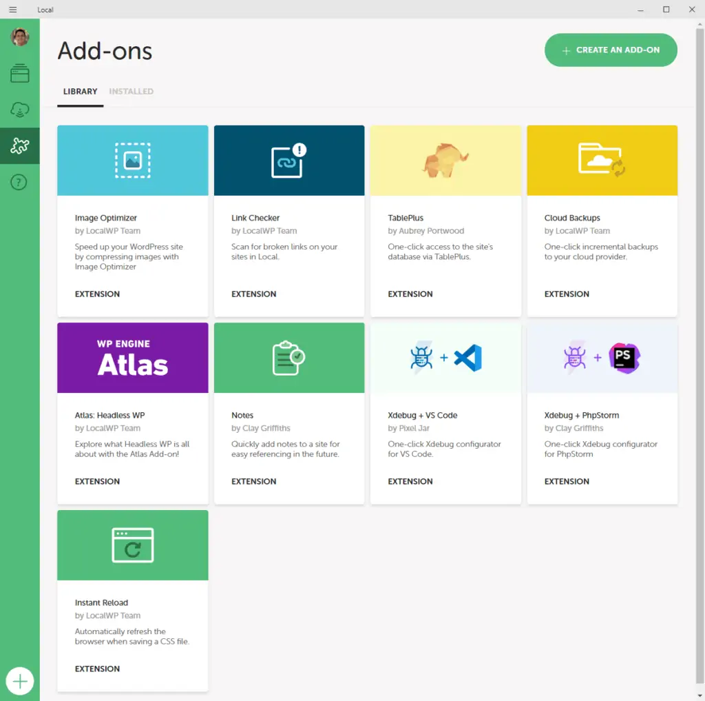The image size is (705, 701).
Task: Open Atlas: Headless WP title
Action: (x=109, y=415)
